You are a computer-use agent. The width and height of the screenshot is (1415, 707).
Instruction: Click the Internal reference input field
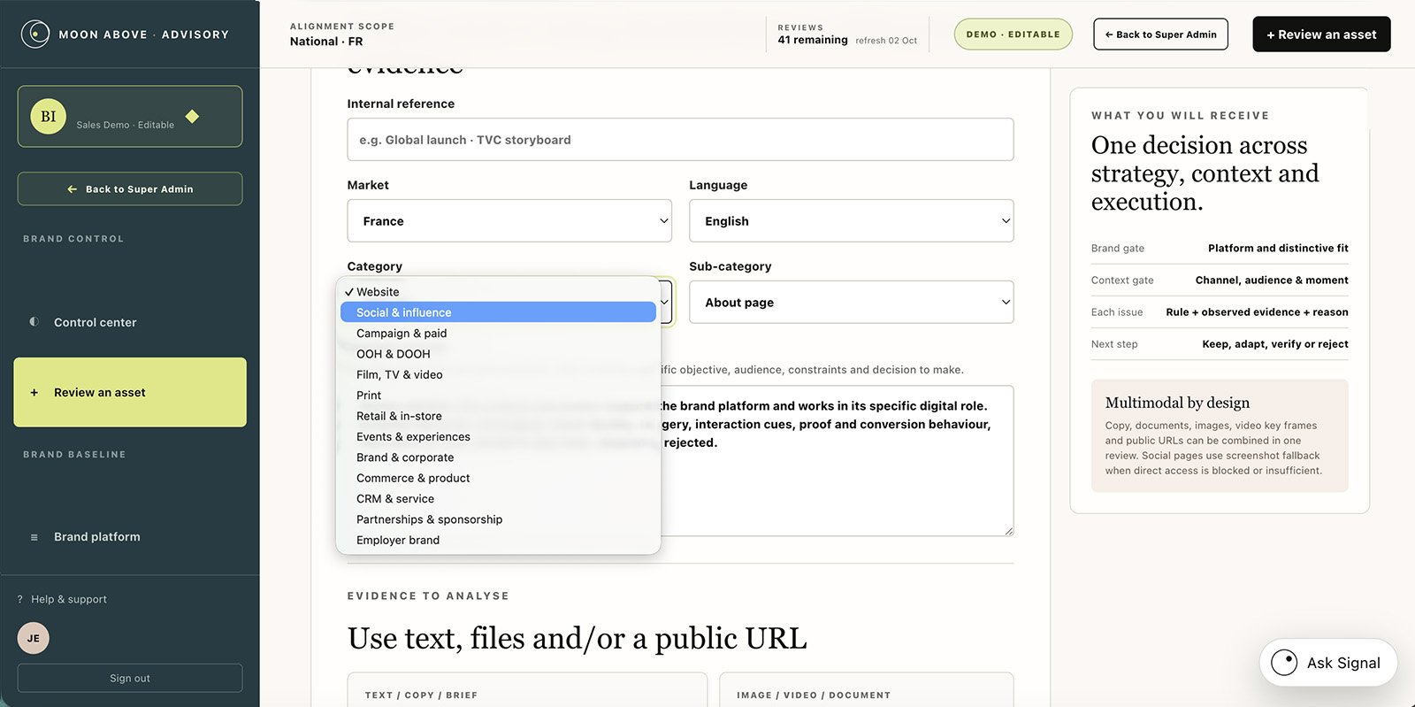pyautogui.click(x=680, y=140)
